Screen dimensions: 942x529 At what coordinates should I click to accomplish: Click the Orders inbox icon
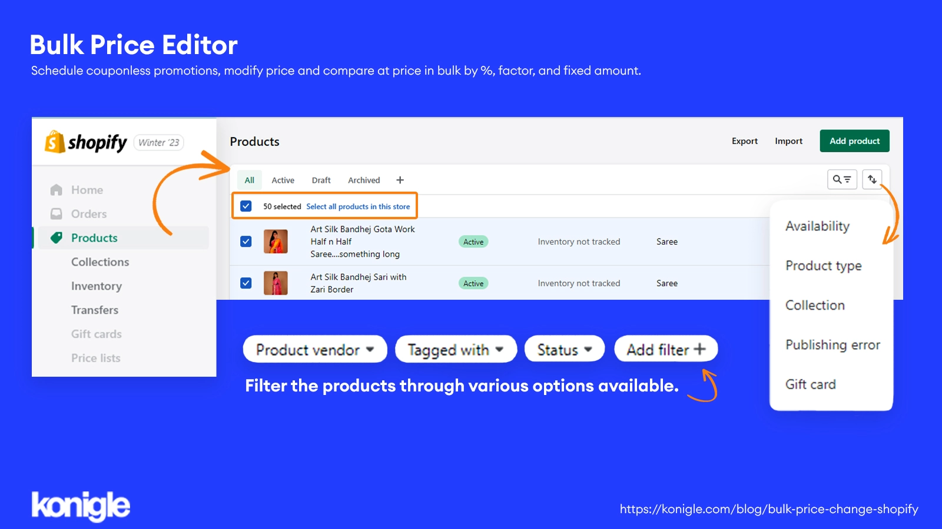click(57, 214)
